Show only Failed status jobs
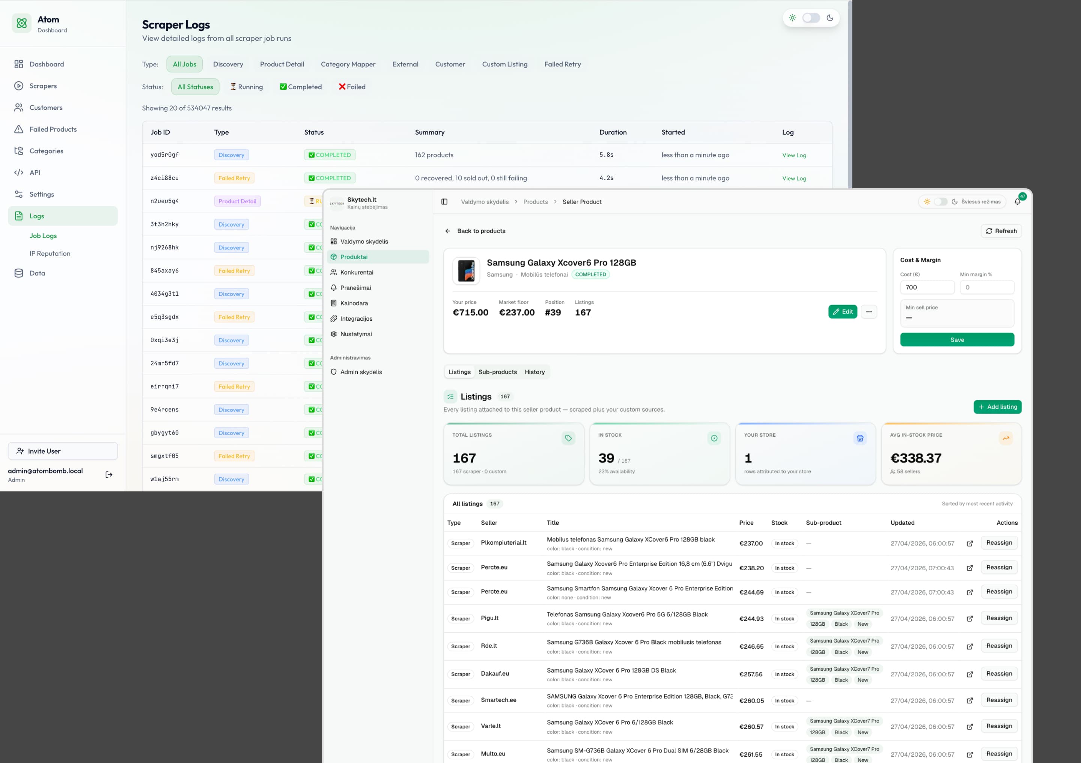The height and width of the screenshot is (763, 1081). click(x=352, y=87)
